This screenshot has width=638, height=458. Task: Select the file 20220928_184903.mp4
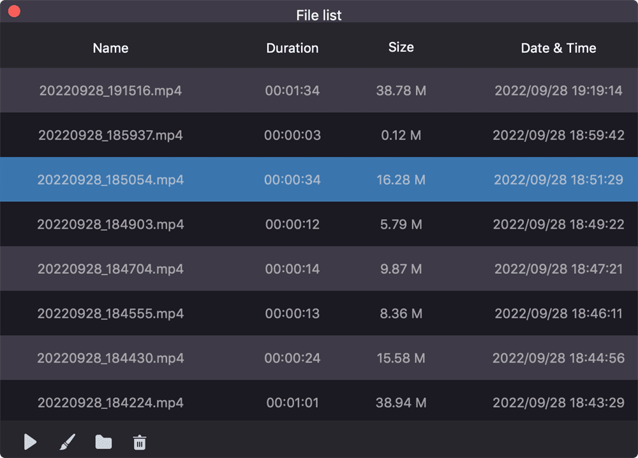coord(110,224)
